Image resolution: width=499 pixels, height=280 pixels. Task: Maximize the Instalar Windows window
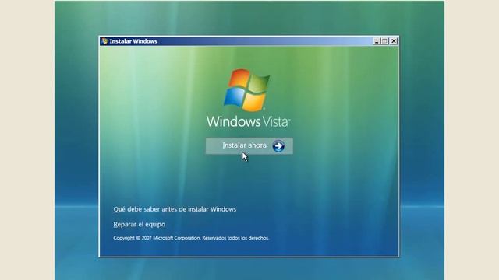(x=384, y=41)
